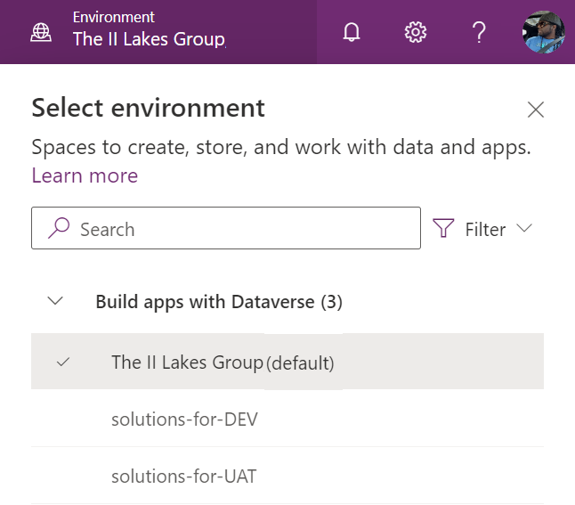Switch to solutions-for-UAT environment
575x505 pixels.
pos(183,476)
